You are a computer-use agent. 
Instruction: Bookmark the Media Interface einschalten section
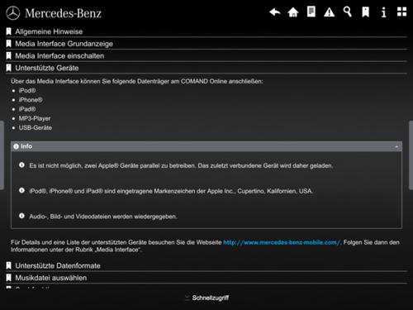tap(9, 55)
